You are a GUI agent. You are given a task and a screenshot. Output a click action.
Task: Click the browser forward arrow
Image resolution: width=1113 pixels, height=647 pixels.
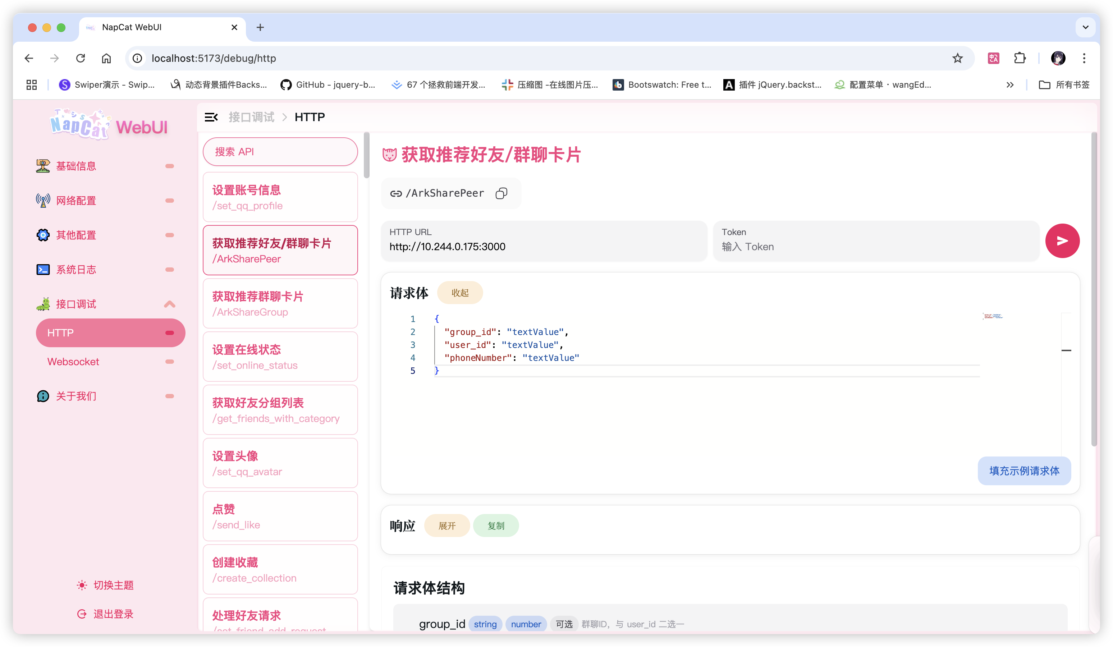point(55,58)
